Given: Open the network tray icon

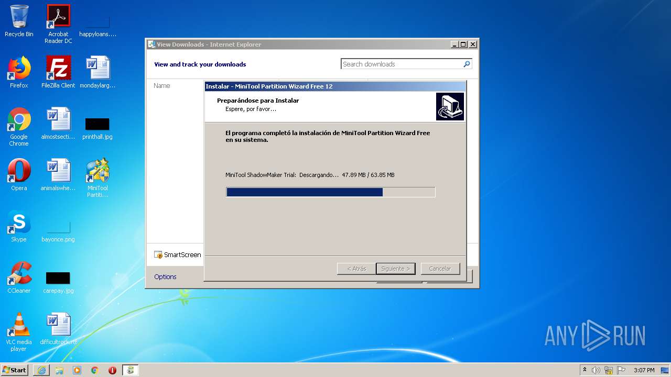Looking at the screenshot, I should (x=609, y=370).
